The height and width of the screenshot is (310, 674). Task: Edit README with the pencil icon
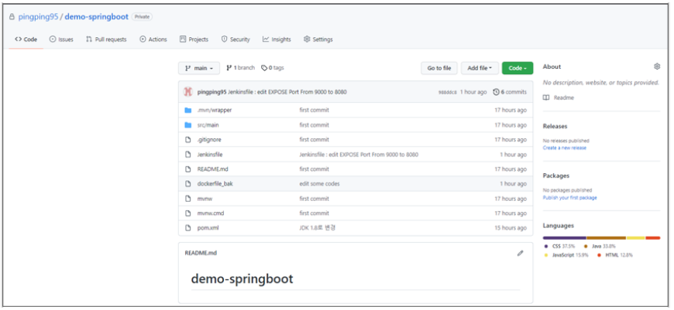[x=520, y=253]
